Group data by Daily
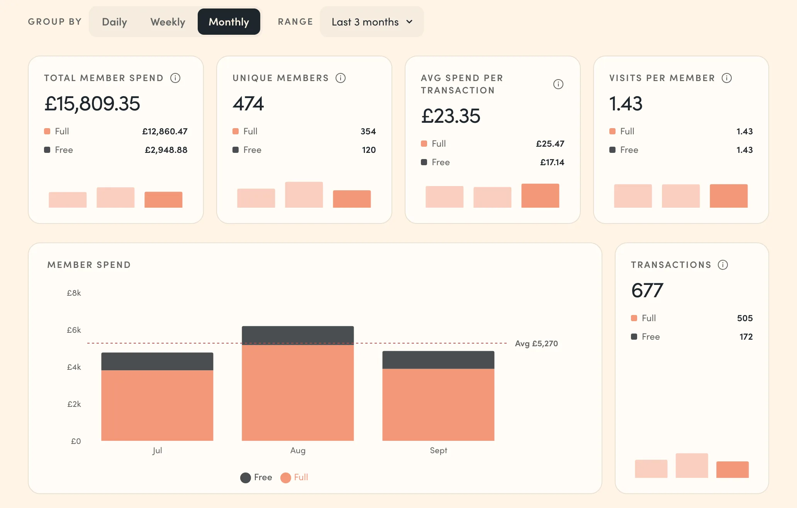Image resolution: width=797 pixels, height=508 pixels. tap(114, 22)
